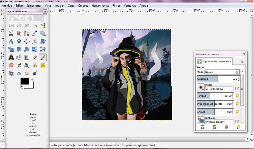Select the Bucket Fill tool
254x149 pixels.
coord(19,57)
